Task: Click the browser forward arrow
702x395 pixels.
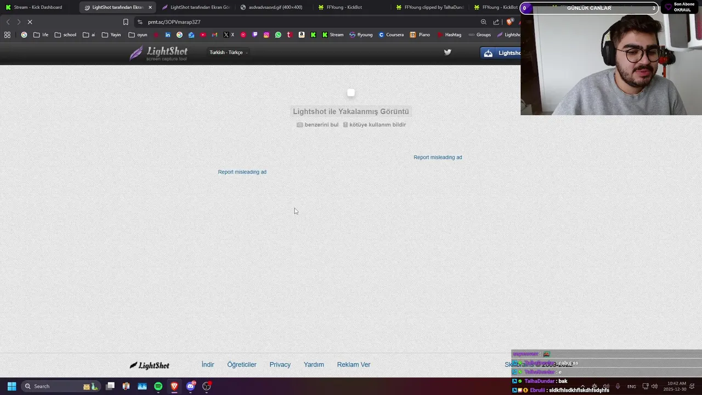Action: click(19, 22)
